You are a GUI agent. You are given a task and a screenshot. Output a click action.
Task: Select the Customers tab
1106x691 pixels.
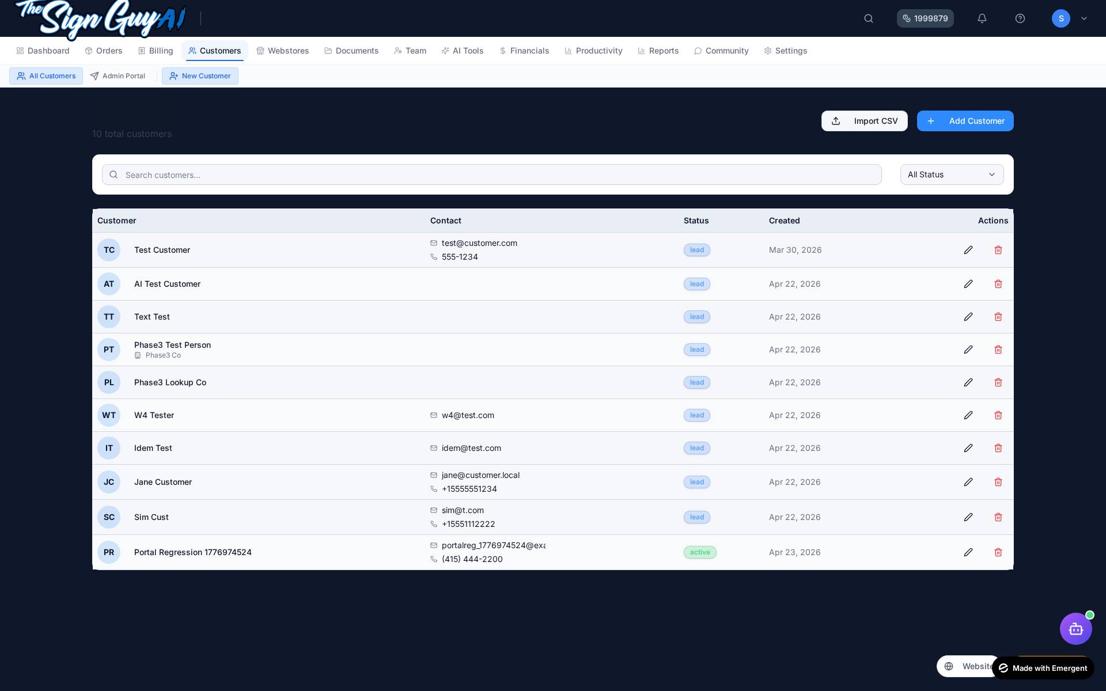(x=215, y=51)
